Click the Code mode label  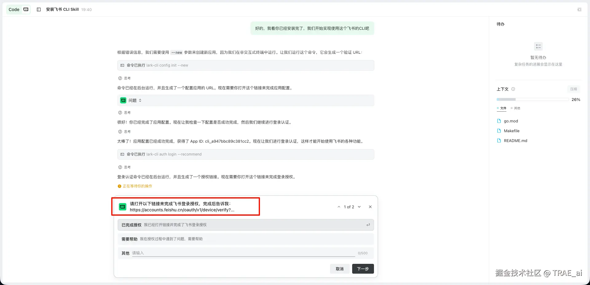pos(14,10)
